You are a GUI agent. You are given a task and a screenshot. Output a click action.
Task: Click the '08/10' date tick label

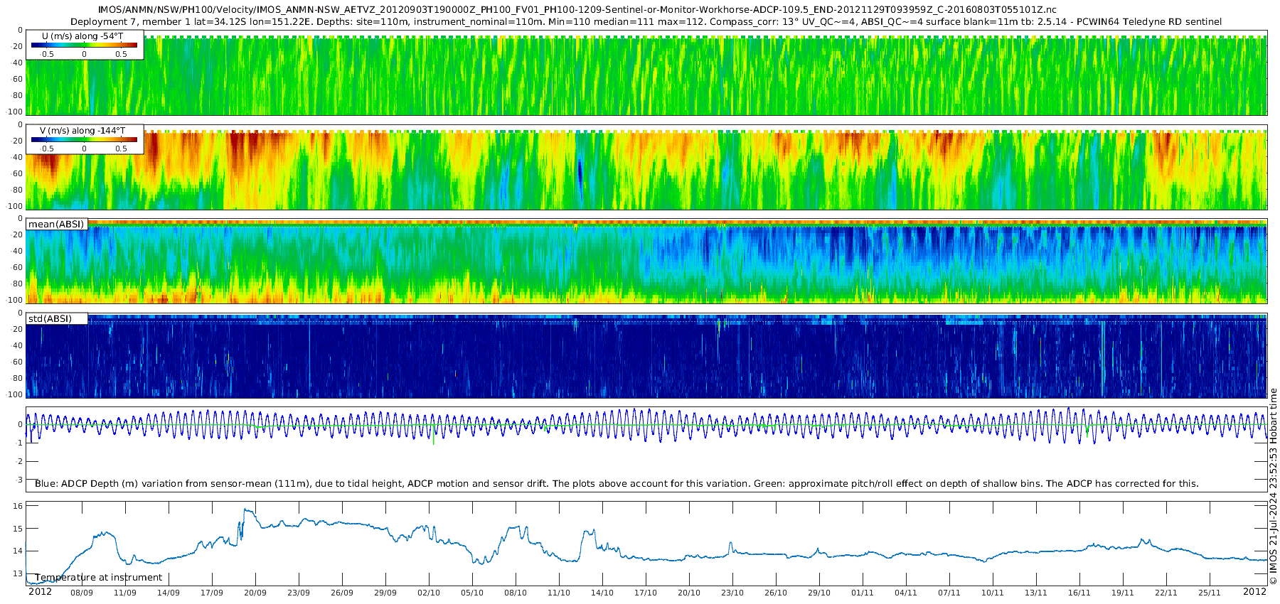516,593
